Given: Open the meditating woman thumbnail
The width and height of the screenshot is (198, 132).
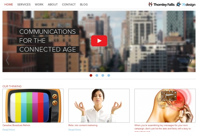Looking at the screenshot, I should point(99,106).
